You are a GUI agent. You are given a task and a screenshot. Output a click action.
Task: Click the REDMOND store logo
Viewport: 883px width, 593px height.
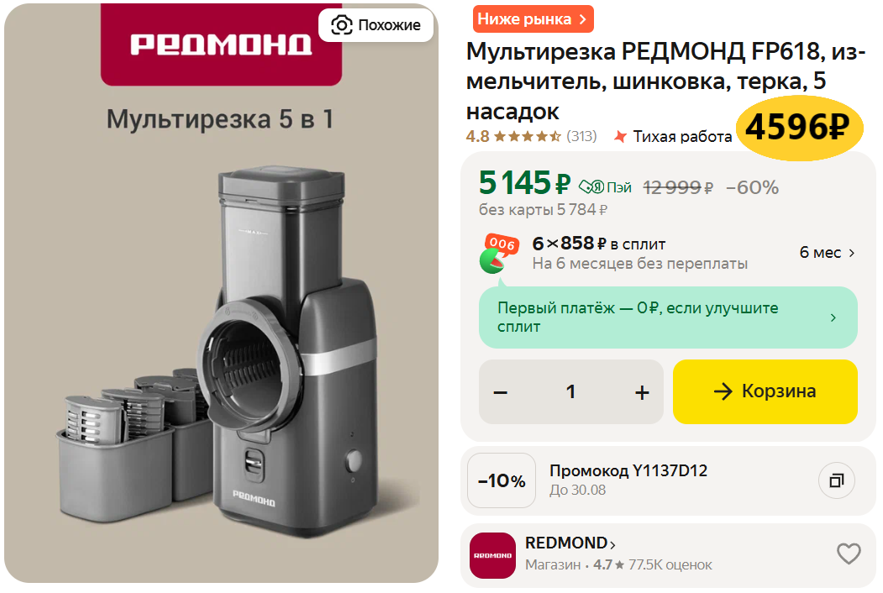point(492,555)
